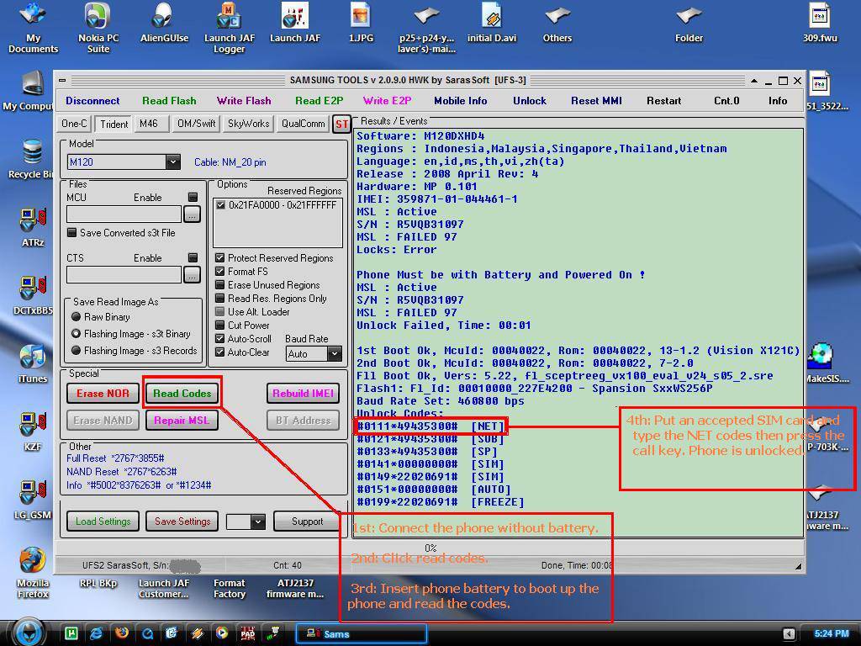
Task: Disable the Auto-Scroll checkbox
Action: click(219, 338)
